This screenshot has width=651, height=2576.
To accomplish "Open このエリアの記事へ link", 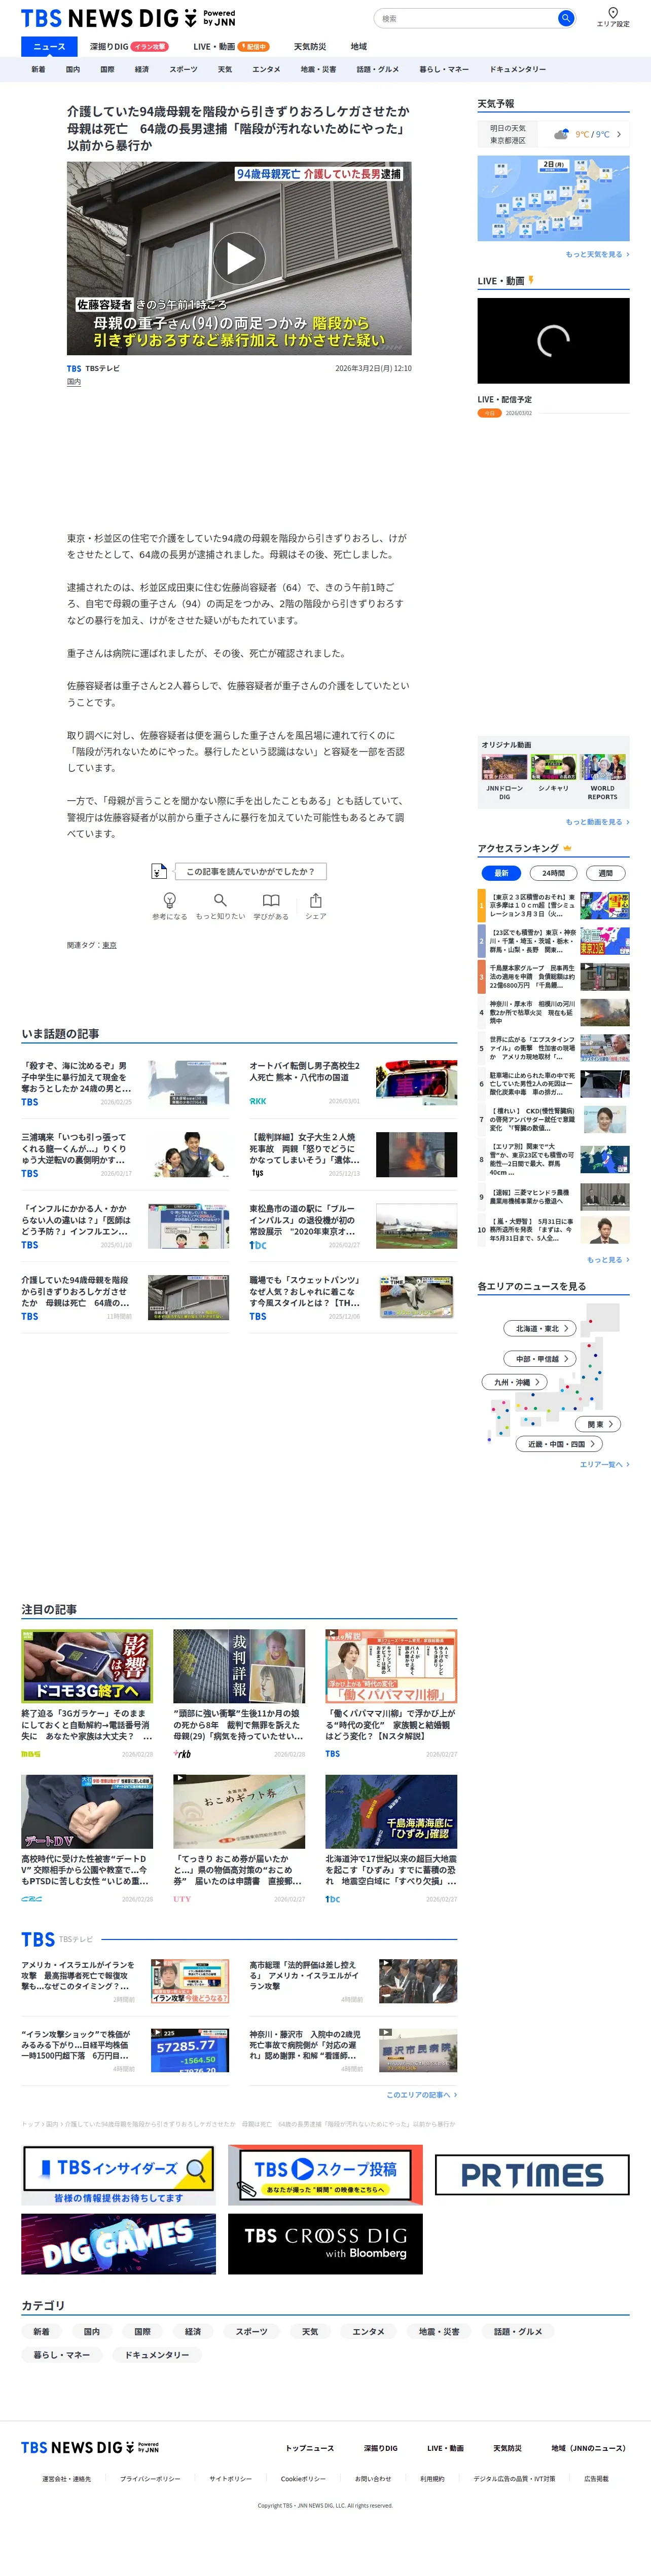I will (x=421, y=2095).
